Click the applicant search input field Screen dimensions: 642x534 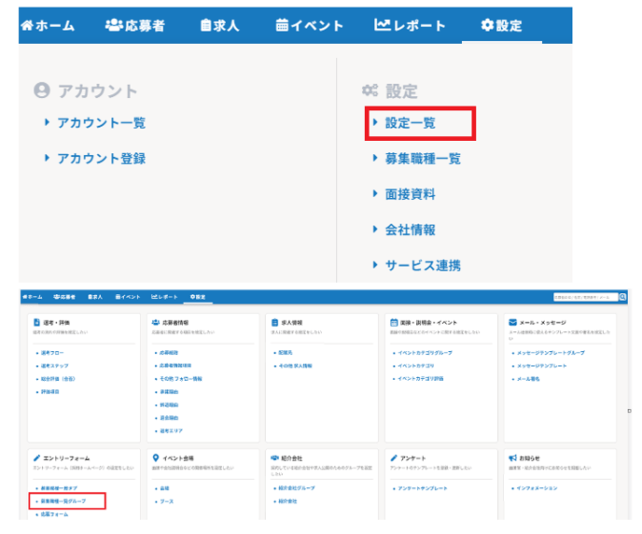(585, 297)
